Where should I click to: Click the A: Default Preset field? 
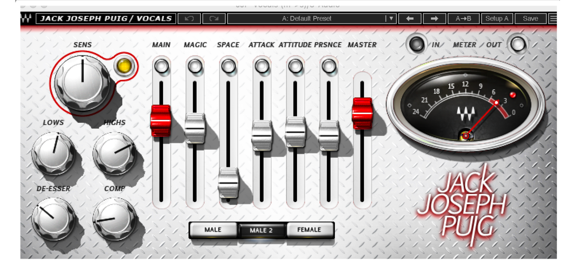(307, 19)
